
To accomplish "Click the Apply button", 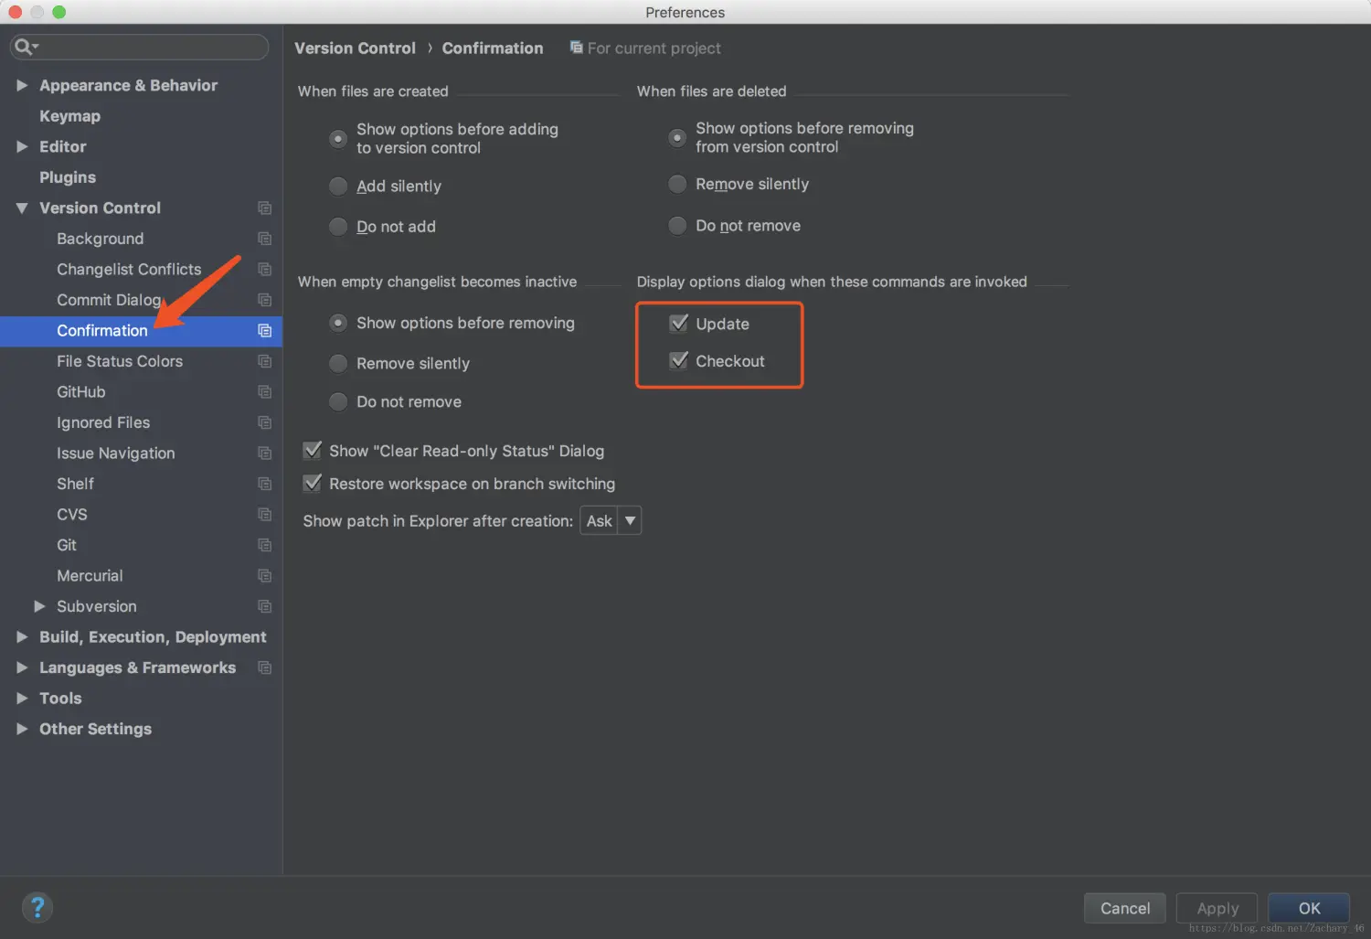I will tap(1217, 908).
